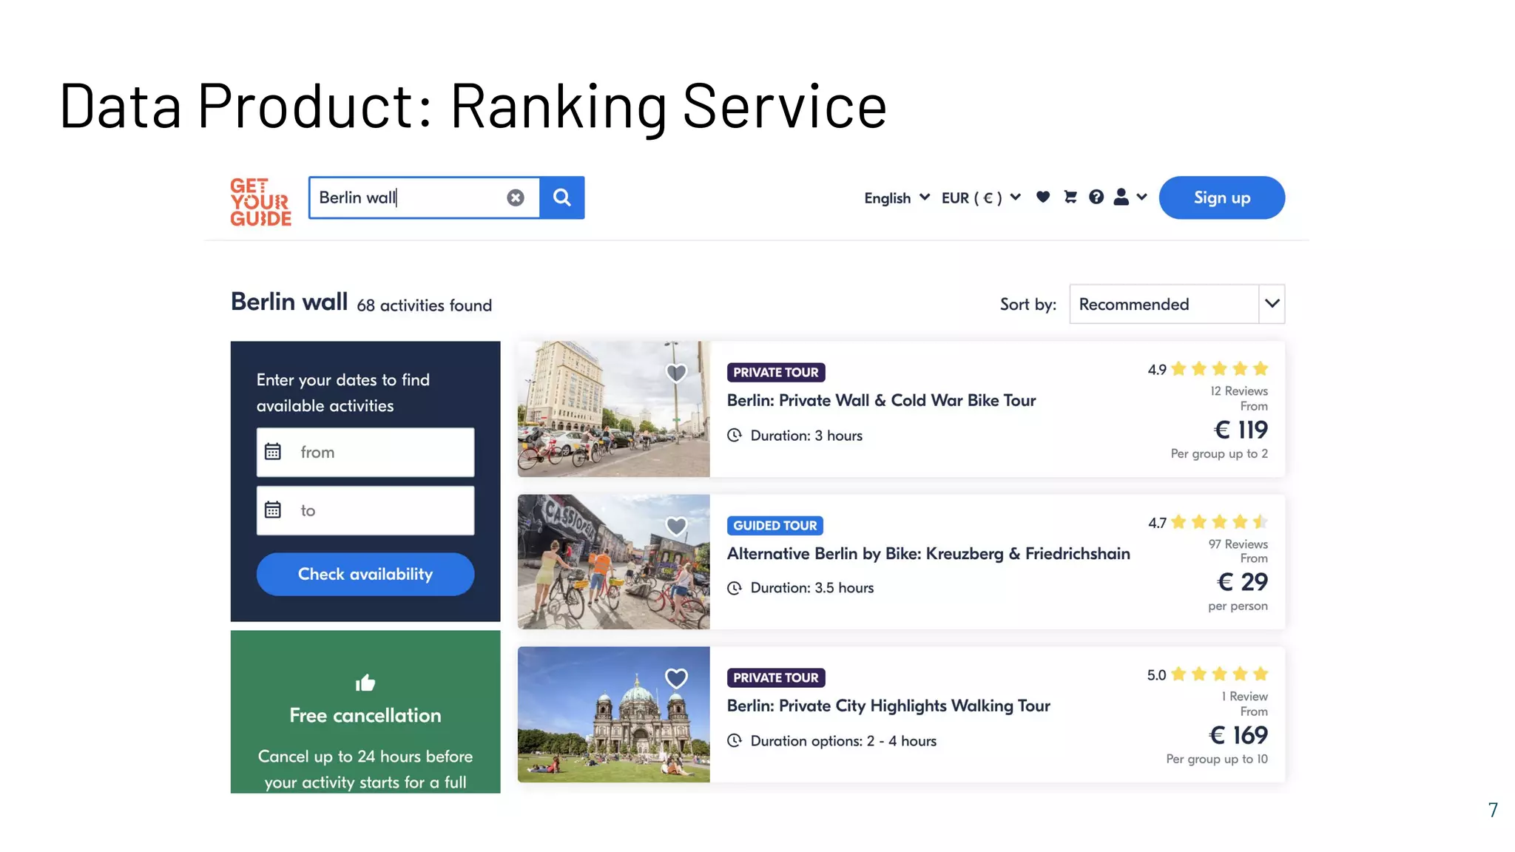Click the 97 Reviews text

pos(1238,544)
